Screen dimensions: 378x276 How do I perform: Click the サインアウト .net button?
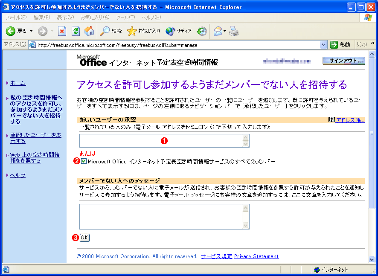click(344, 61)
